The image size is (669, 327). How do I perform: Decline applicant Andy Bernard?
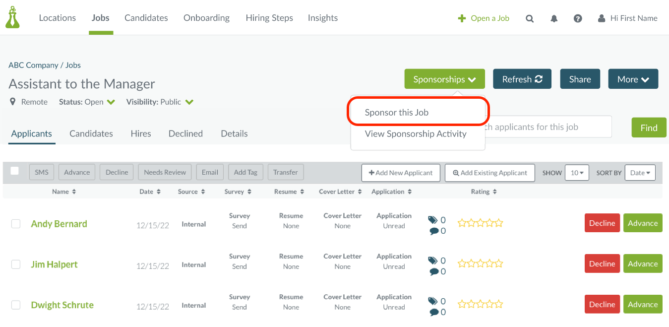click(602, 223)
